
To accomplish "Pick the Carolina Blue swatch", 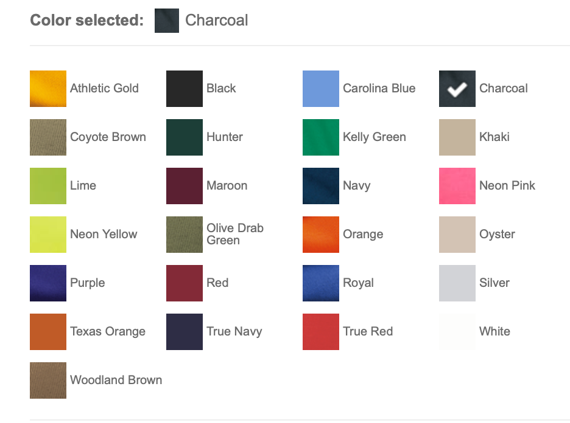I will [x=321, y=89].
